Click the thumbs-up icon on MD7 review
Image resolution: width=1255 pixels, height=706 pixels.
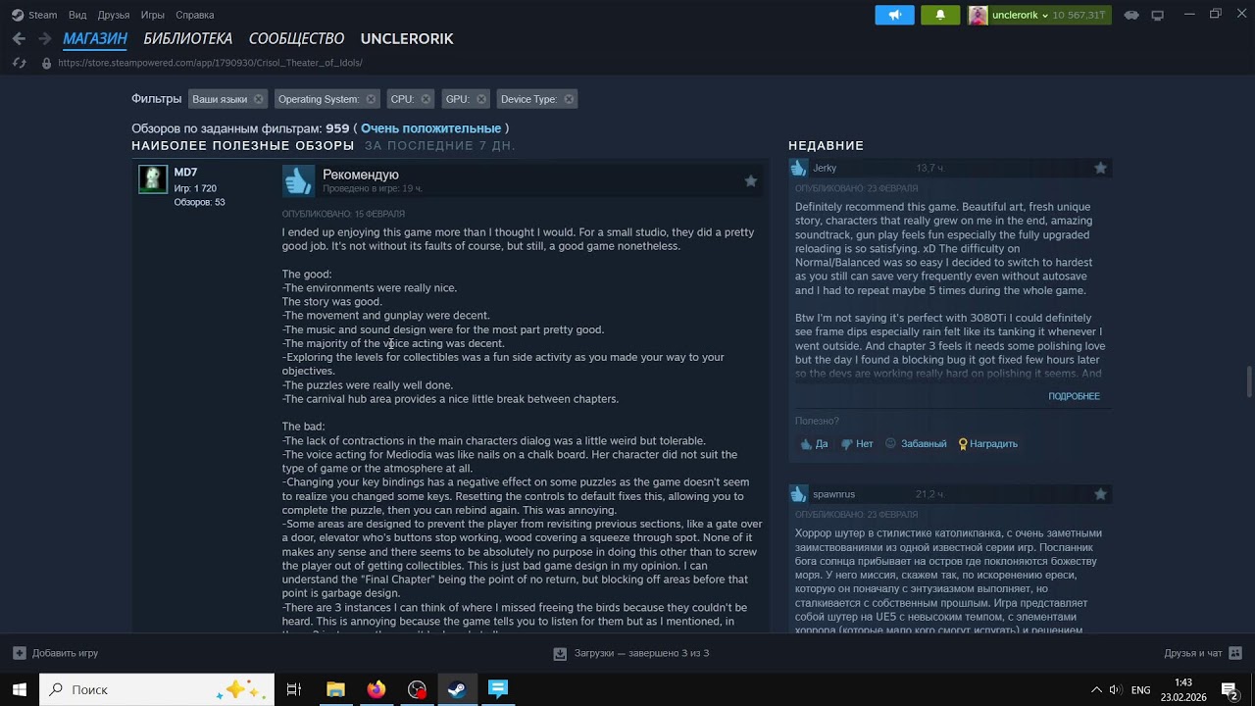coord(298,180)
